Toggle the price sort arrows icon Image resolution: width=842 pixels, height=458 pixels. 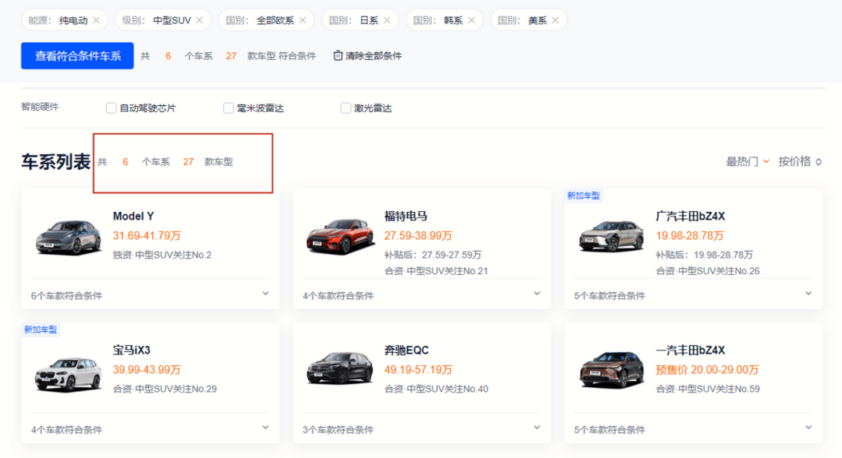[819, 161]
